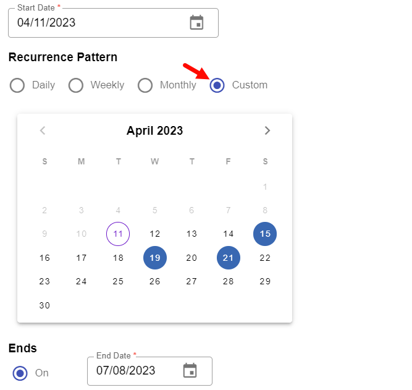This screenshot has height=390, width=412.
Task: Unselect April 21 on the calendar
Action: pos(229,258)
